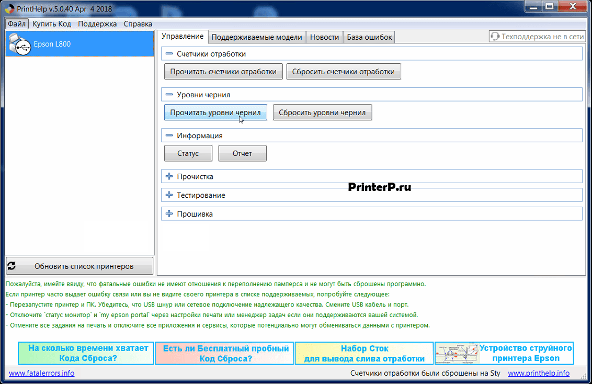Switch to the База ошибок tab

click(x=369, y=37)
